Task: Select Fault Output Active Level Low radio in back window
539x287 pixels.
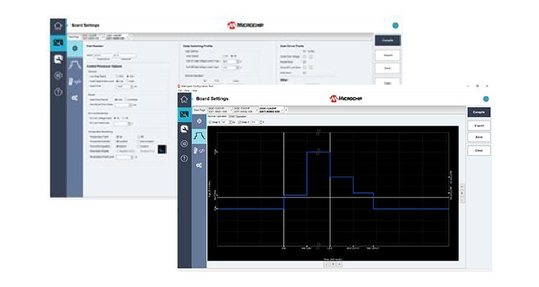Action: 118,81
